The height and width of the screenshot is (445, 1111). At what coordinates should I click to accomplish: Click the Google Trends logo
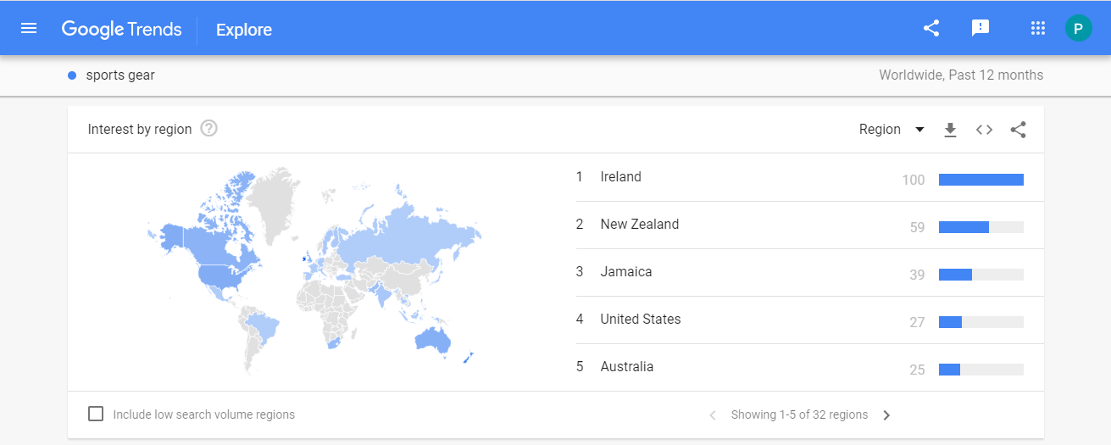pyautogui.click(x=121, y=29)
